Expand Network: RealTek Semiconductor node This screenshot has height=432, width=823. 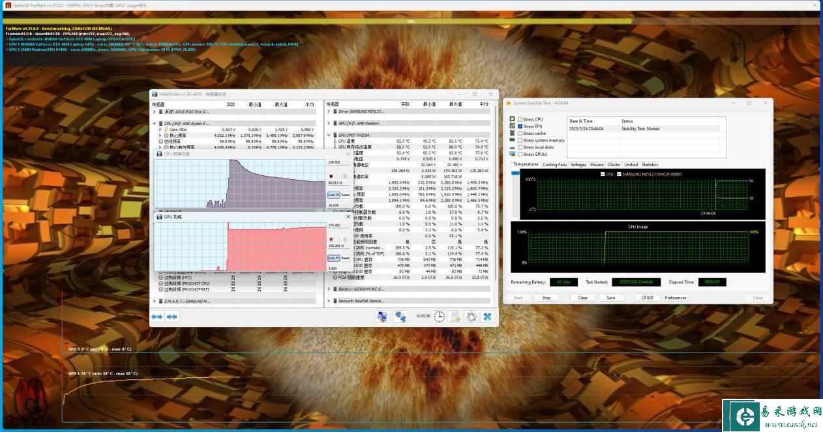(x=328, y=301)
